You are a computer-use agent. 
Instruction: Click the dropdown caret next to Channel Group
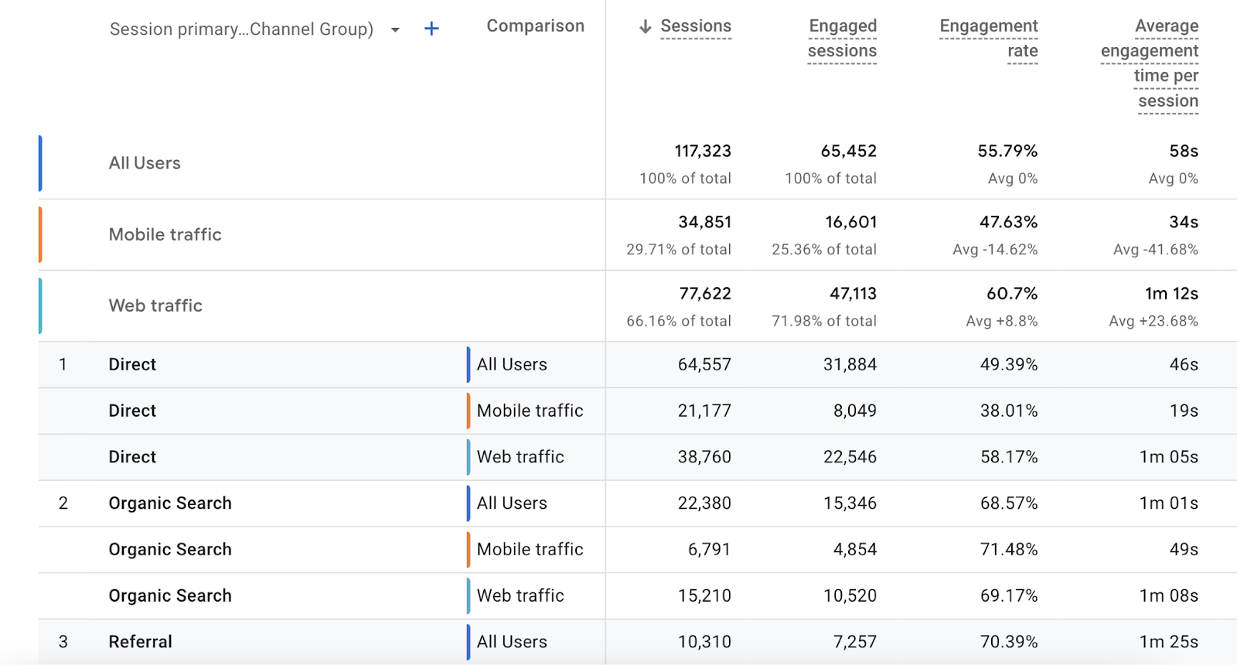[395, 30]
